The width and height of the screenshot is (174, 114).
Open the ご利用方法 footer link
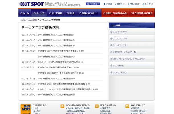(x=106, y=108)
